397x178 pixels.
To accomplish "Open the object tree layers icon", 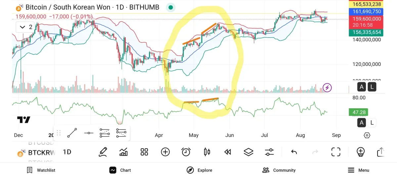I will pyautogui.click(x=248, y=152).
